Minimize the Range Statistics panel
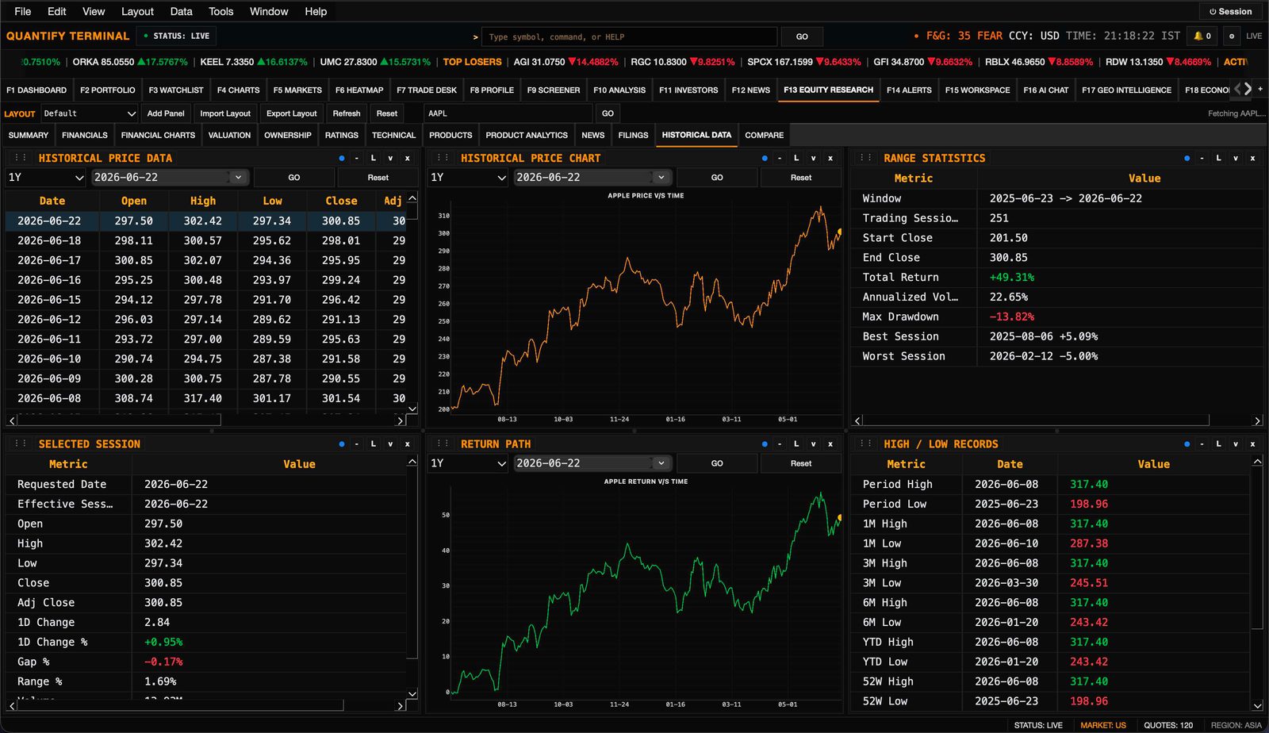Image resolution: width=1269 pixels, height=733 pixels. pos(1202,158)
